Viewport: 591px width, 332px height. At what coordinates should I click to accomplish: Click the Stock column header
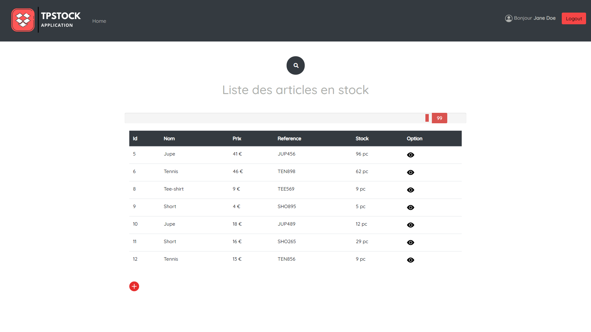tap(362, 138)
